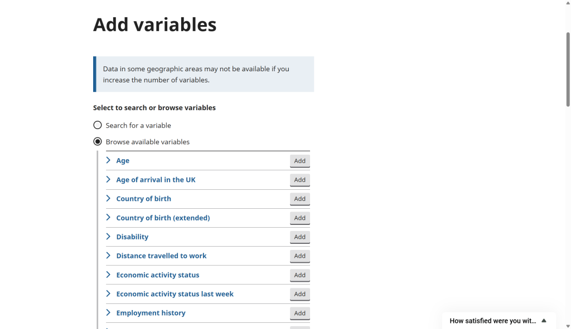571x329 pixels.
Task: Expand the Disability chevron arrow
Action: pos(109,237)
